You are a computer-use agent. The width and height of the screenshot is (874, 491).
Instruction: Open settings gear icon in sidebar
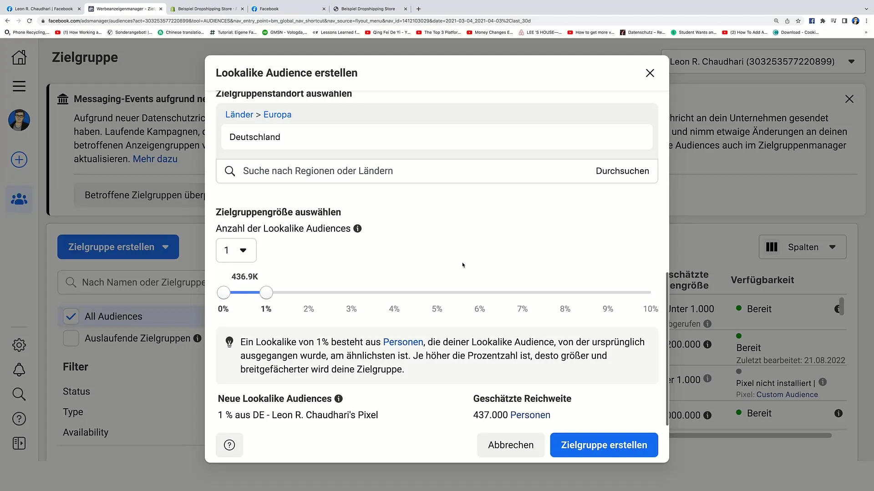(19, 345)
